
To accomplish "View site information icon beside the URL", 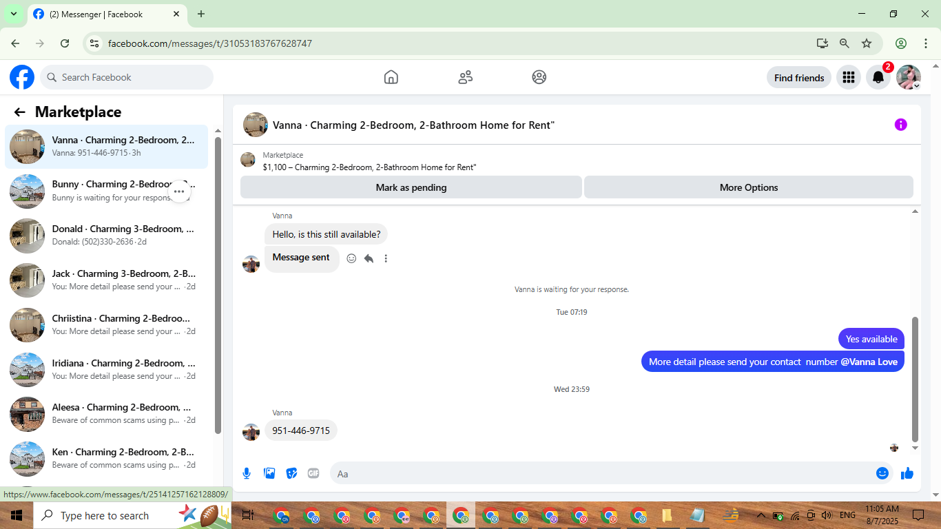I will point(95,43).
